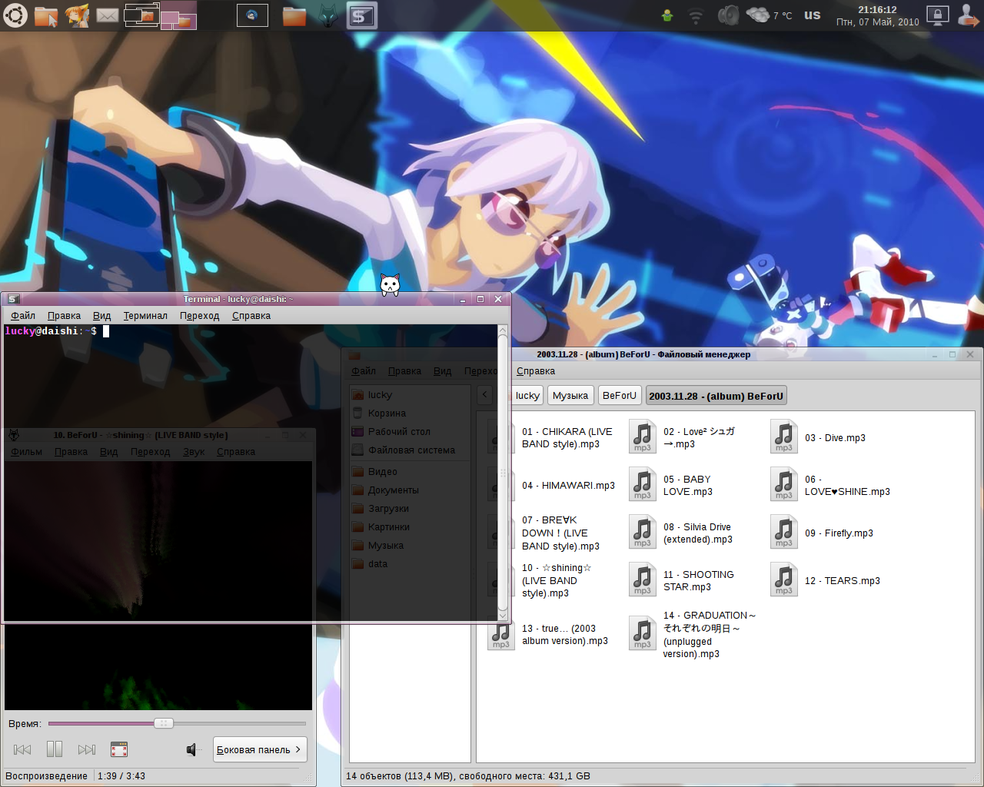The image size is (984, 787).
Task: Switch to the first workspace in pager
Action: pyautogui.click(x=141, y=15)
